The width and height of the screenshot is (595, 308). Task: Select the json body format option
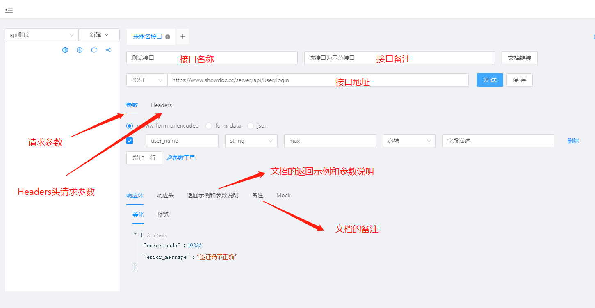tap(250, 125)
